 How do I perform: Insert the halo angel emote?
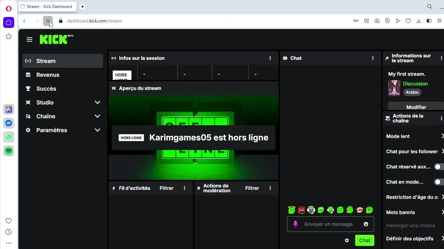coord(292,210)
